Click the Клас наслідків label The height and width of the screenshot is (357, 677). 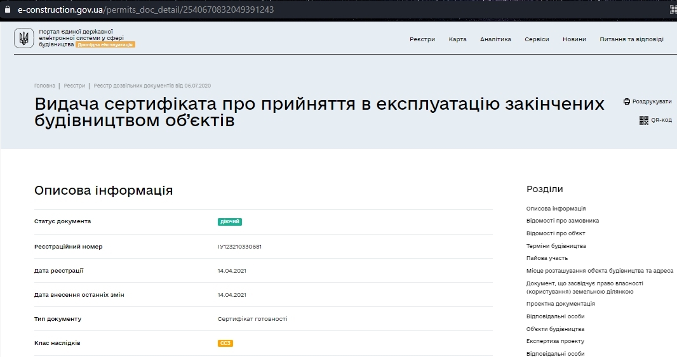pos(57,343)
